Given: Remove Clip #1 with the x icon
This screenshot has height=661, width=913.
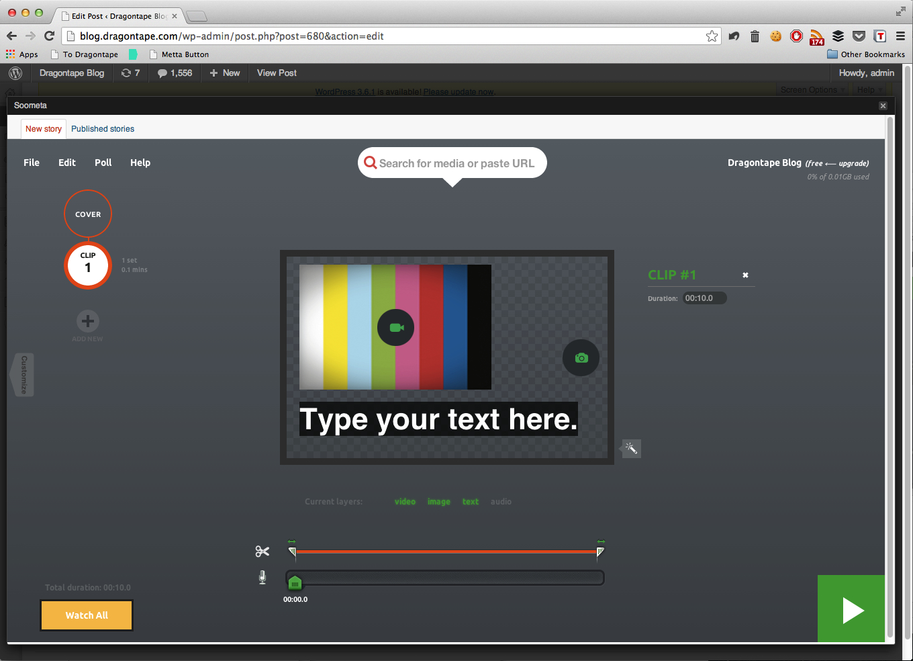Looking at the screenshot, I should (745, 275).
